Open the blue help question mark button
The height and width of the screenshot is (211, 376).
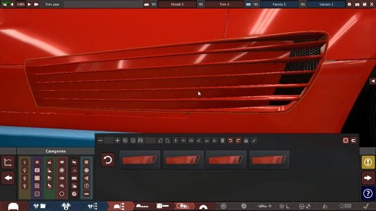point(368,193)
